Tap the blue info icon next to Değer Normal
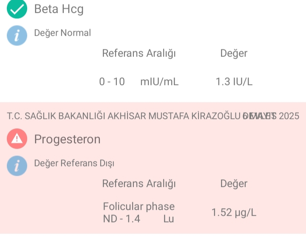This screenshot has width=306, height=239. pyautogui.click(x=17, y=36)
